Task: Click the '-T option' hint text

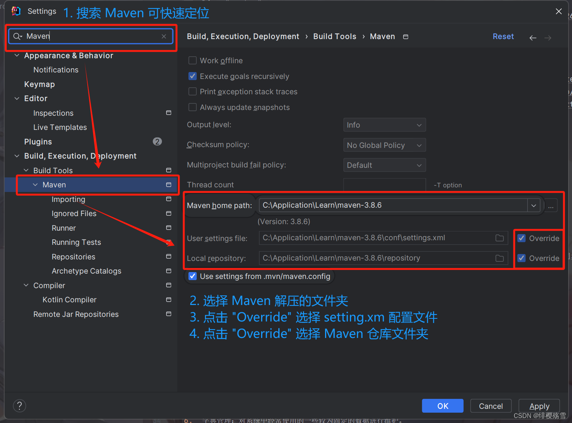Action: click(448, 185)
